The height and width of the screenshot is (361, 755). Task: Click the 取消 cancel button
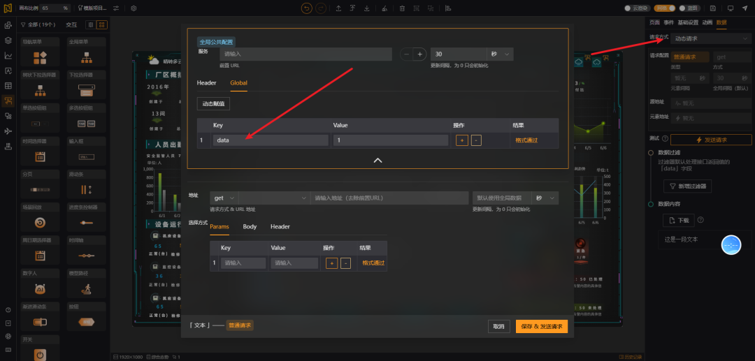(x=499, y=326)
